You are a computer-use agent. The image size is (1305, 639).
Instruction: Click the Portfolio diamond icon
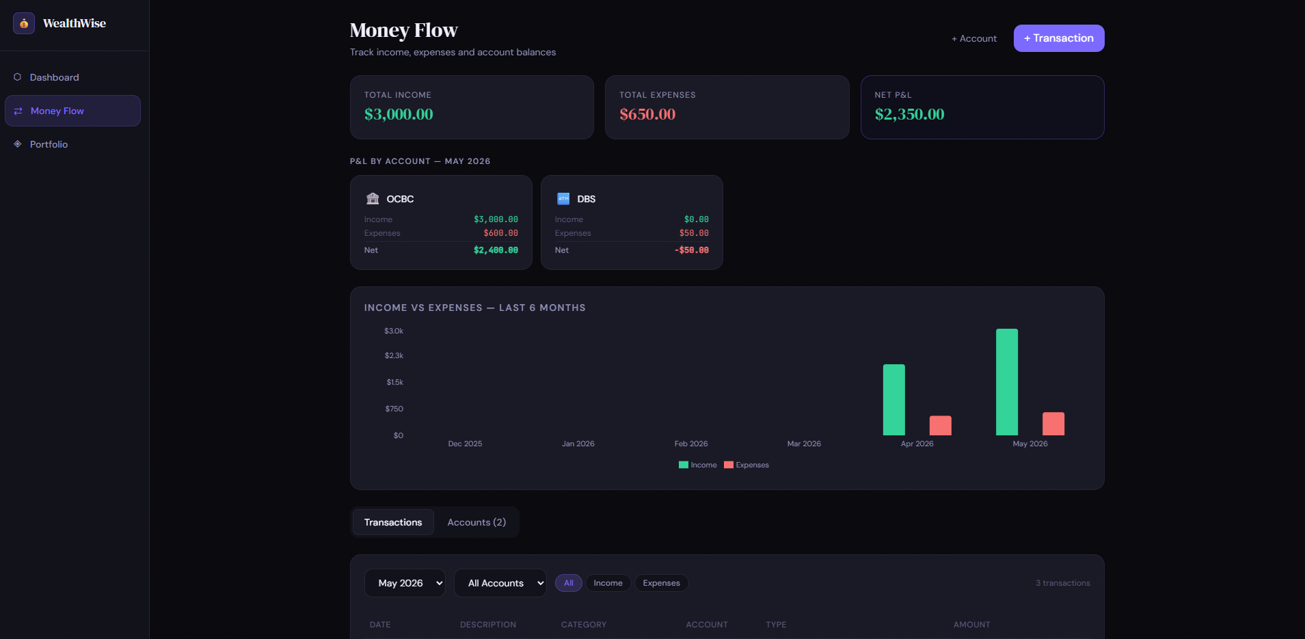(x=18, y=144)
